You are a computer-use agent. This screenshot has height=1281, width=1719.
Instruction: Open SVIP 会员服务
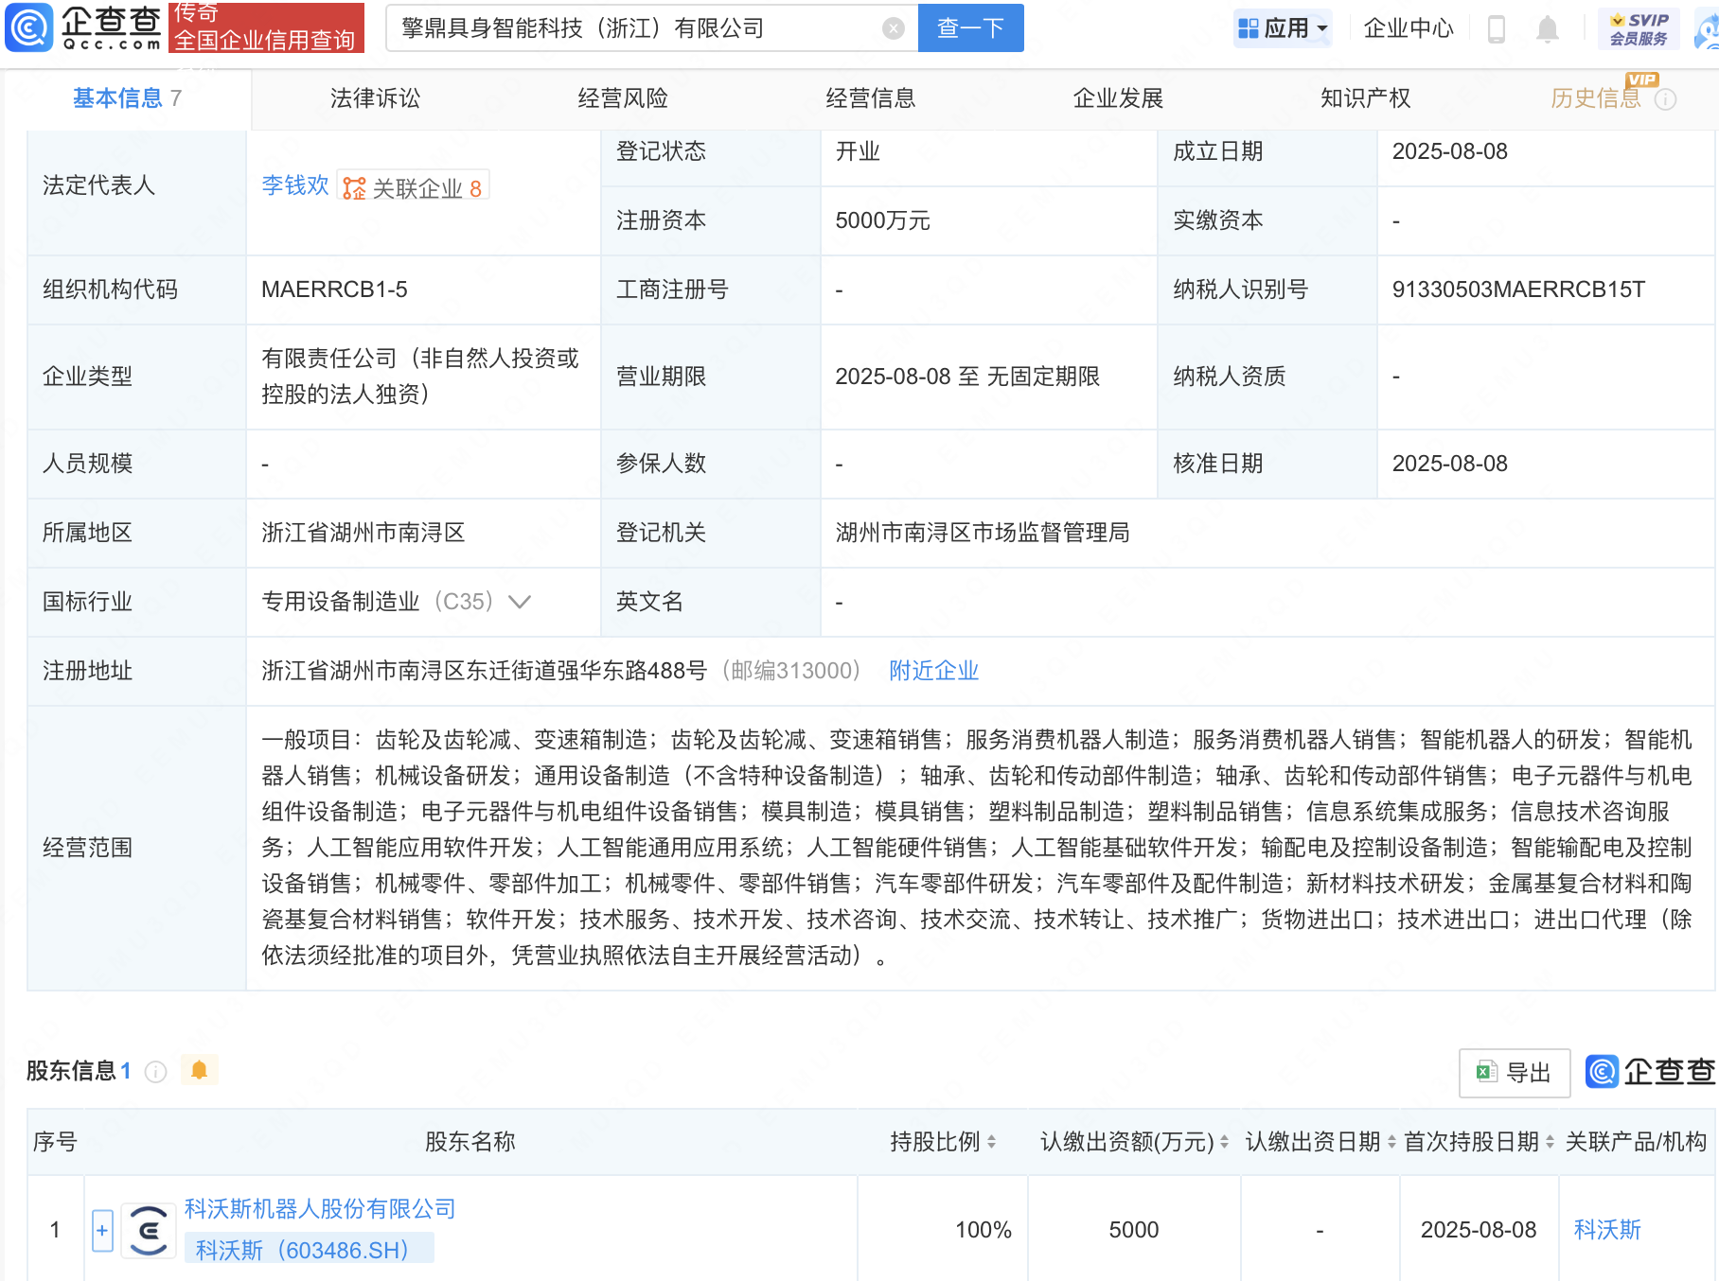pos(1639,28)
